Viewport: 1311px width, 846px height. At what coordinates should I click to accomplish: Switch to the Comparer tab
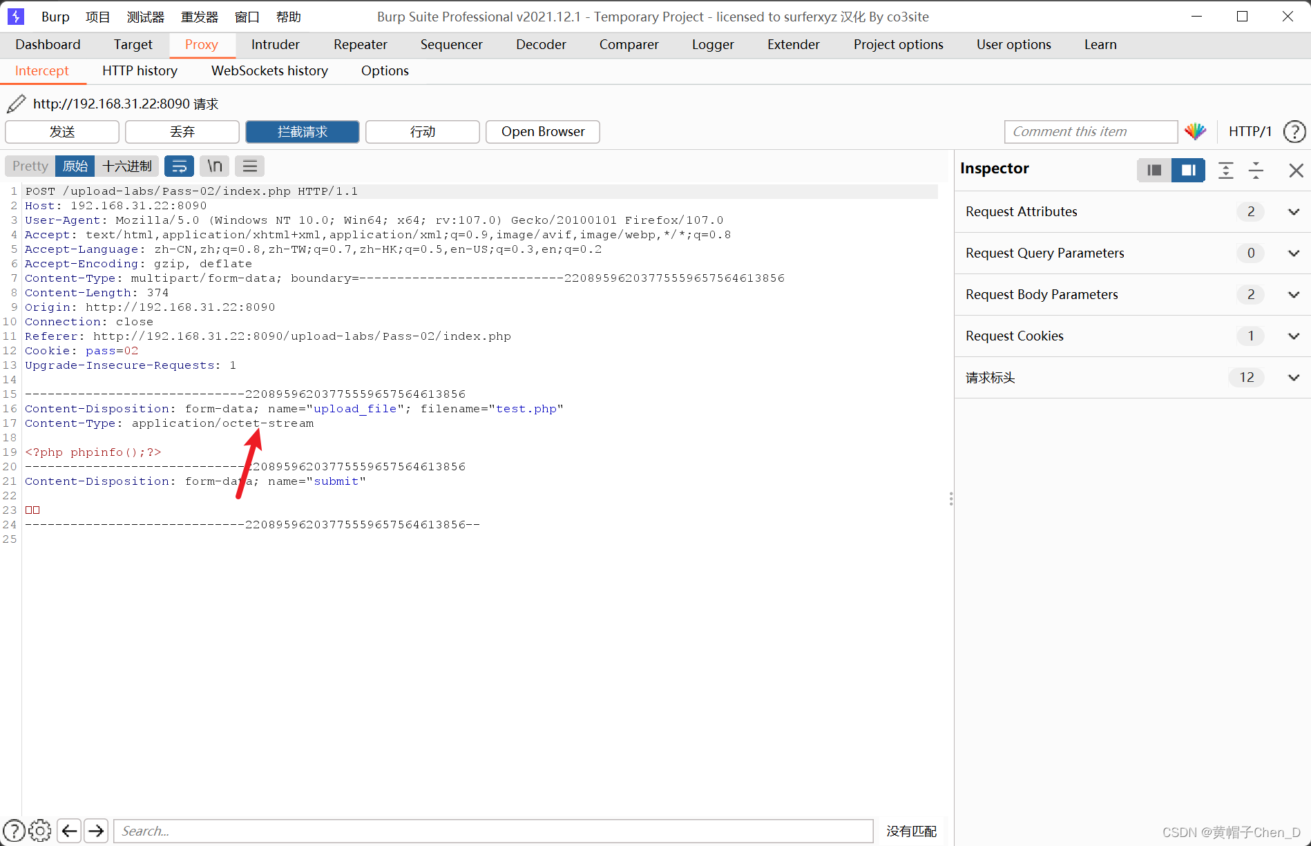pos(629,44)
